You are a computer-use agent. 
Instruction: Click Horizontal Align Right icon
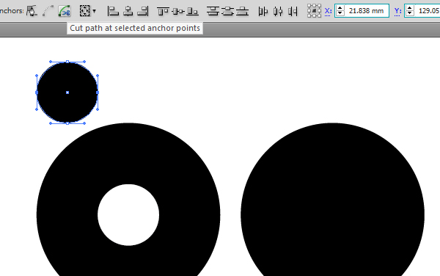[143, 11]
